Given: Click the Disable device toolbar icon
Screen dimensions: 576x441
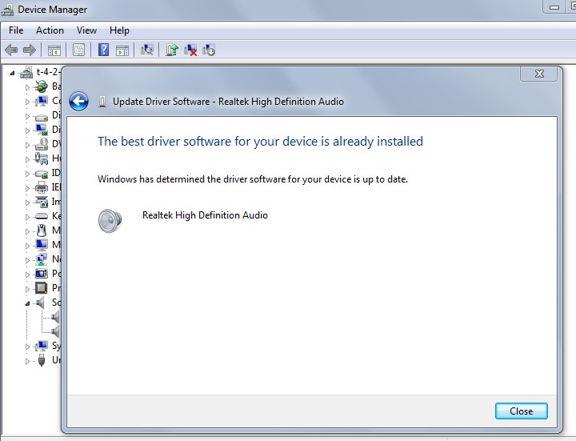Looking at the screenshot, I should 209,50.
